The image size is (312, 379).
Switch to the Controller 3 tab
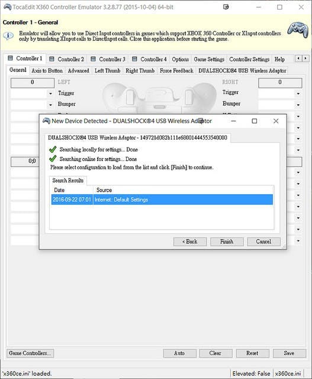(108, 59)
